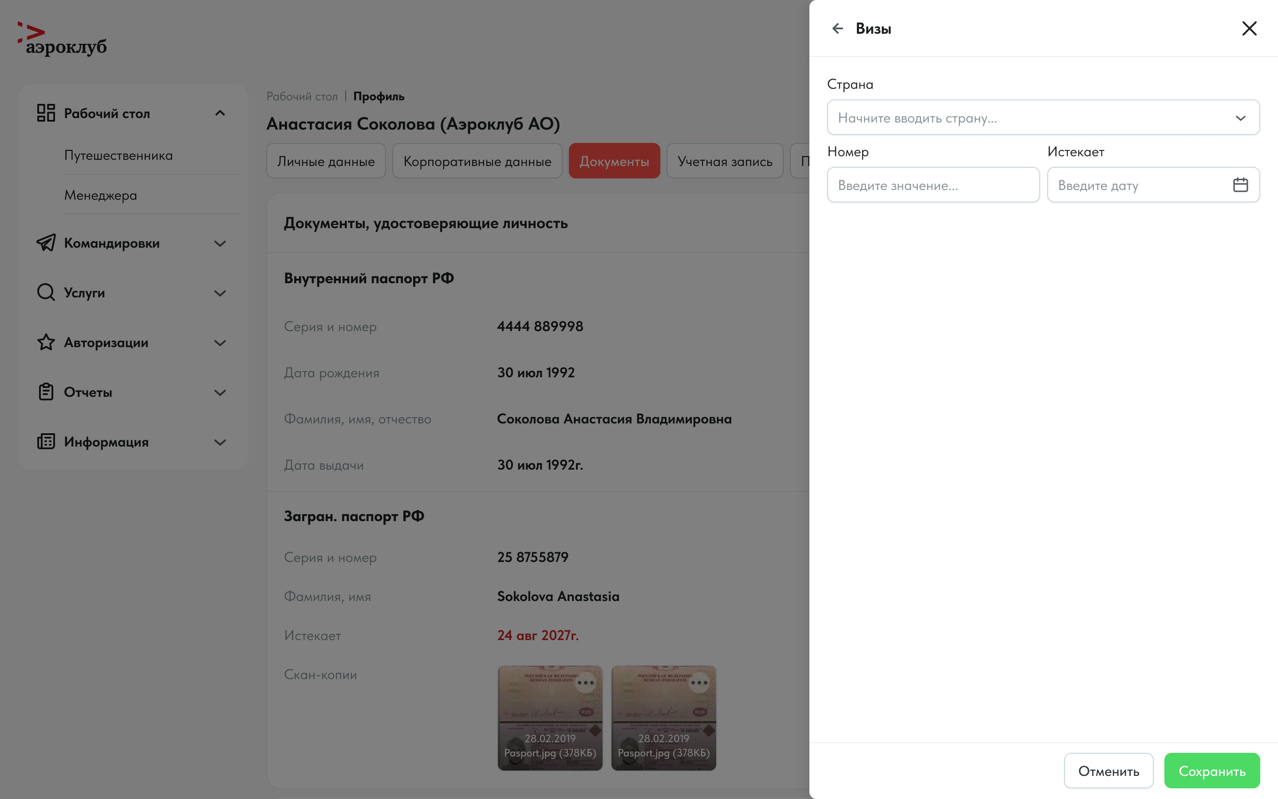This screenshot has width=1278, height=799.
Task: Click the Отменить button
Action: 1108,771
